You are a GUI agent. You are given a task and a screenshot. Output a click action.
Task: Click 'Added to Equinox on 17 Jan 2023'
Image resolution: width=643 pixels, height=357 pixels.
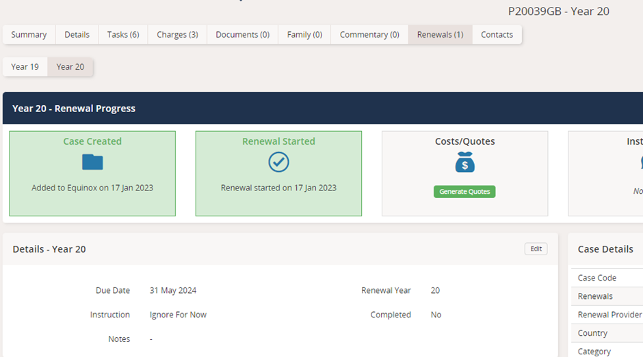(92, 188)
